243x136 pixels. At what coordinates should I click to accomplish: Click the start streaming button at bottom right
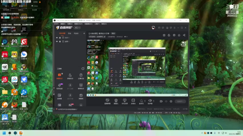(x=180, y=101)
